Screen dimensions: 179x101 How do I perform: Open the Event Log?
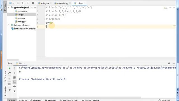[x=164, y=100]
